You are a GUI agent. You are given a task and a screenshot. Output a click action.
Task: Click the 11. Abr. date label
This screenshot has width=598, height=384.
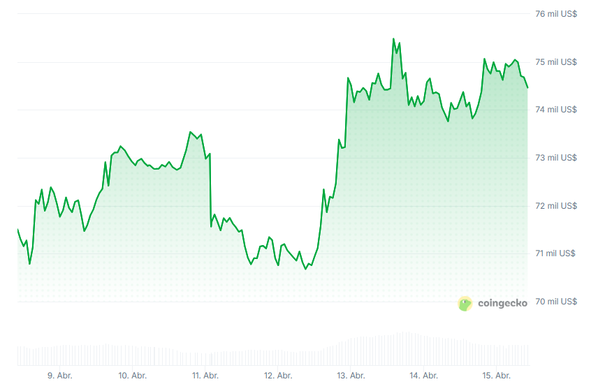pos(206,376)
